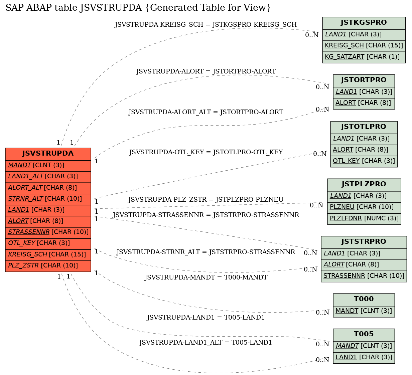The image size is (412, 375).
Task: Click the JSVSTRUPDA-LAND1 = T005-LAND1 relation label
Action: point(206,318)
